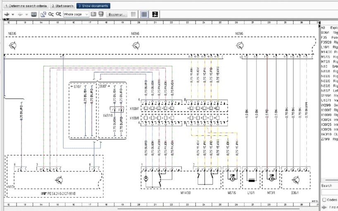This screenshot has height=211, width=338.
Task: Click the N10 module label in diagram
Action: tap(11, 187)
